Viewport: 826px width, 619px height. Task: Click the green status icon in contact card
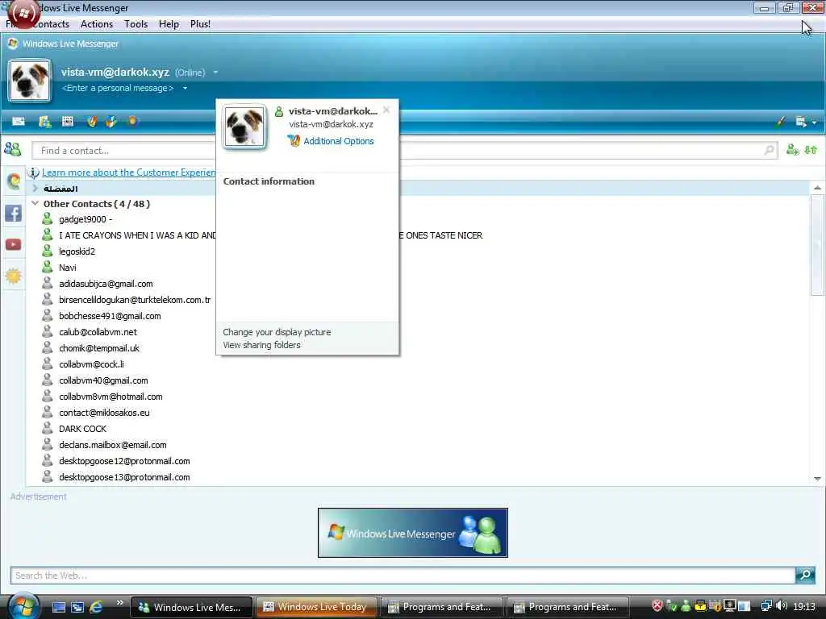(278, 111)
